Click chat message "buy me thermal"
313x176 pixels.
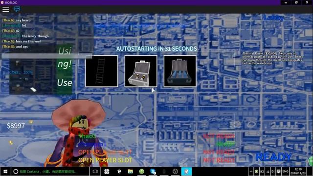click(28, 41)
